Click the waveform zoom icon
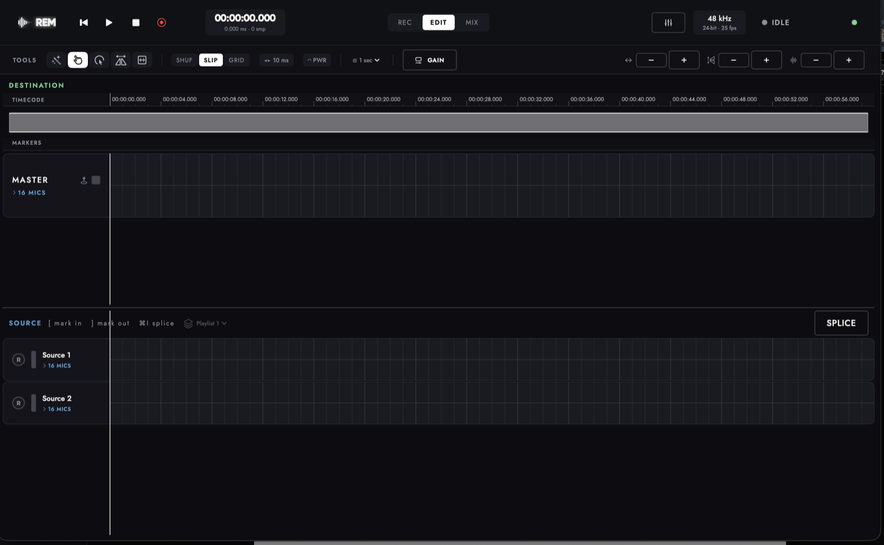The image size is (884, 545). click(793, 60)
